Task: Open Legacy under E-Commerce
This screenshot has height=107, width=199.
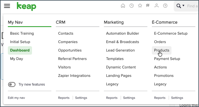Action: [160, 84]
